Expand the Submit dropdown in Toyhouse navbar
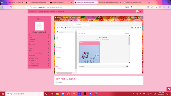 tap(61, 11)
